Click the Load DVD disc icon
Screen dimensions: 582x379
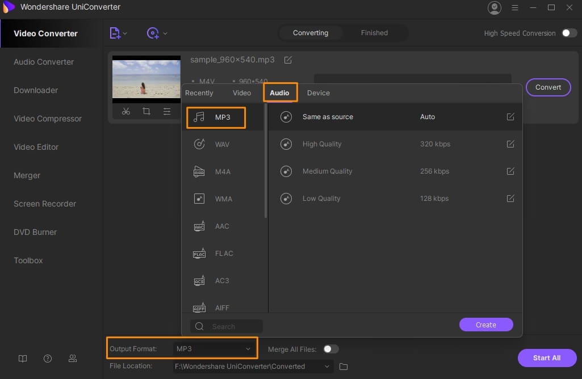coord(153,33)
